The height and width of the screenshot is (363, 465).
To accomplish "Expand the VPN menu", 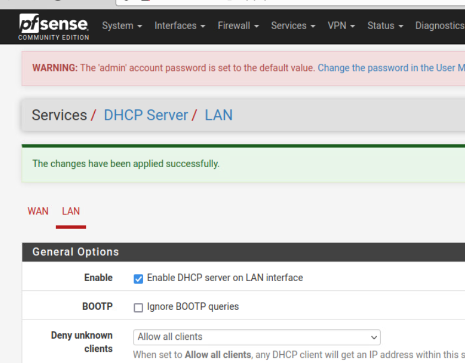I will [341, 26].
